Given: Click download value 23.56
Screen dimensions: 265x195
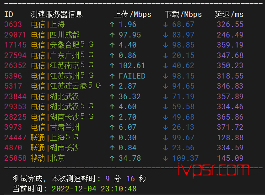Looking at the screenshot, I should 184,148.
